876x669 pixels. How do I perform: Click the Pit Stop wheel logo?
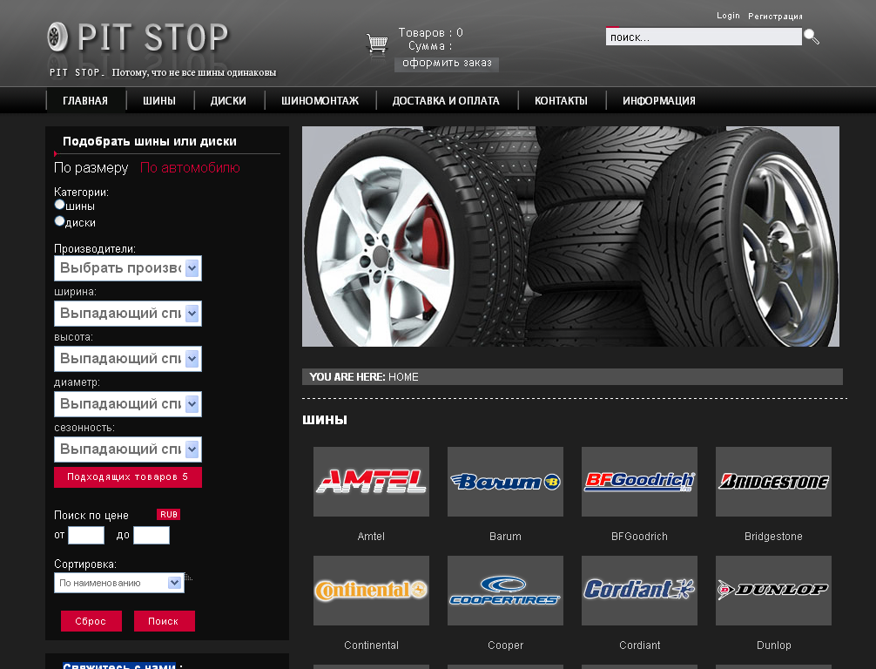(57, 37)
